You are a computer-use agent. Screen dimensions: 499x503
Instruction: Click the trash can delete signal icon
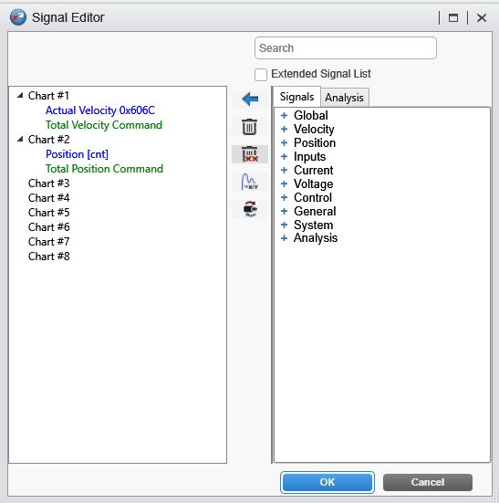tap(249, 127)
